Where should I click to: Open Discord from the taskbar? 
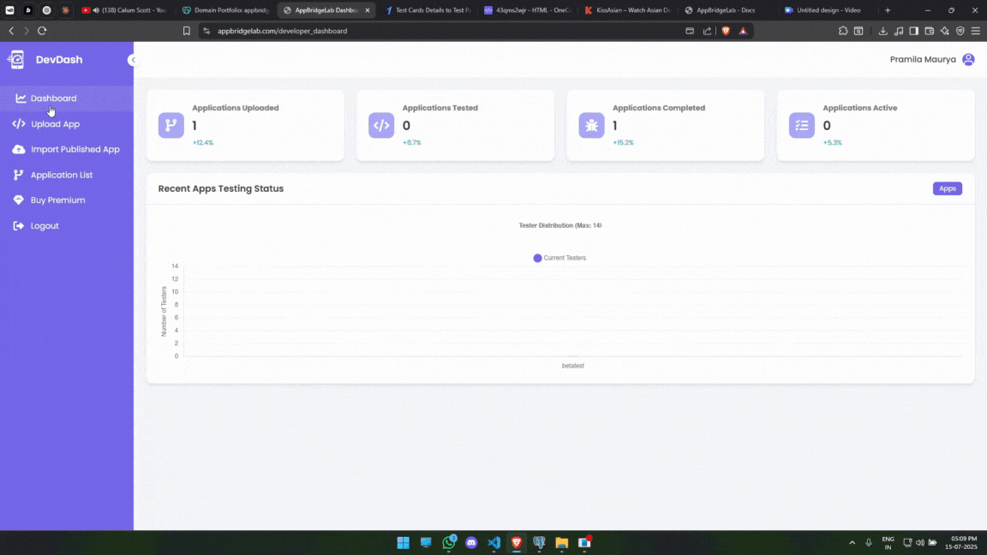coord(471,542)
